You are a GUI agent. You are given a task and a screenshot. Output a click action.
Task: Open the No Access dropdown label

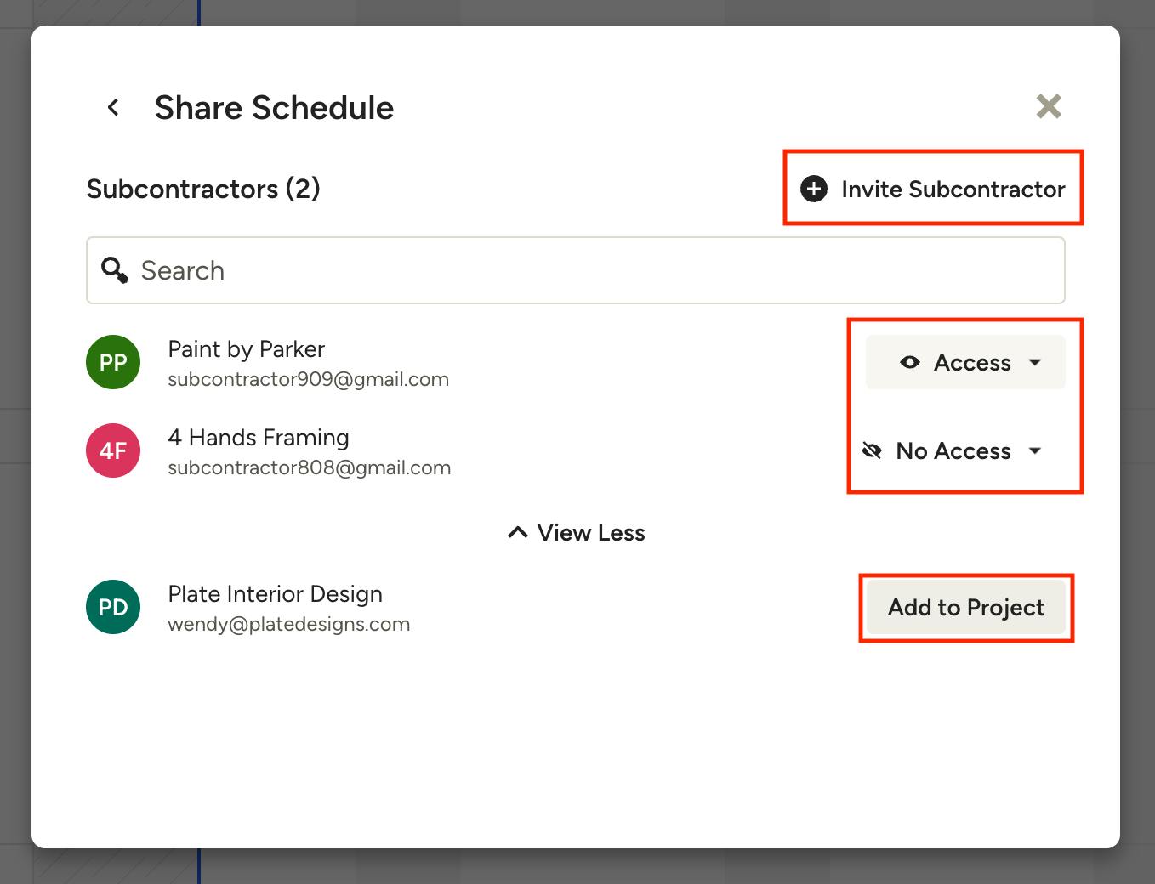(x=953, y=450)
